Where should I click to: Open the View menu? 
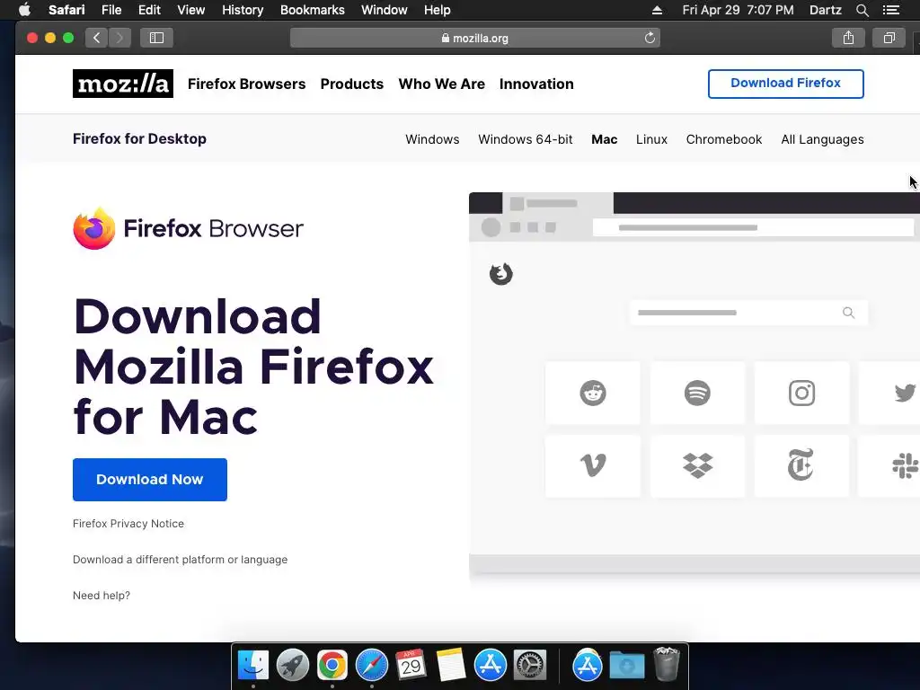coord(191,10)
